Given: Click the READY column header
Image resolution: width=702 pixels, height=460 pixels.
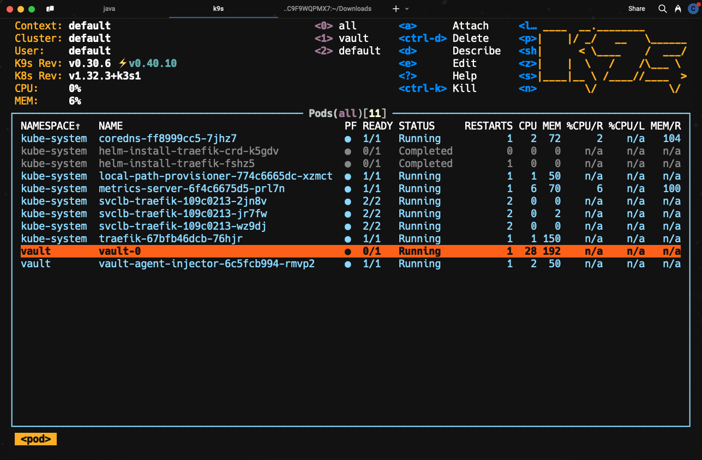Looking at the screenshot, I should click(377, 126).
